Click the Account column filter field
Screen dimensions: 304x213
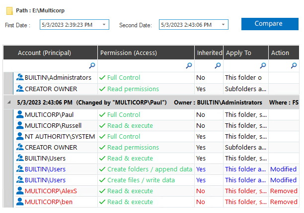(50, 66)
